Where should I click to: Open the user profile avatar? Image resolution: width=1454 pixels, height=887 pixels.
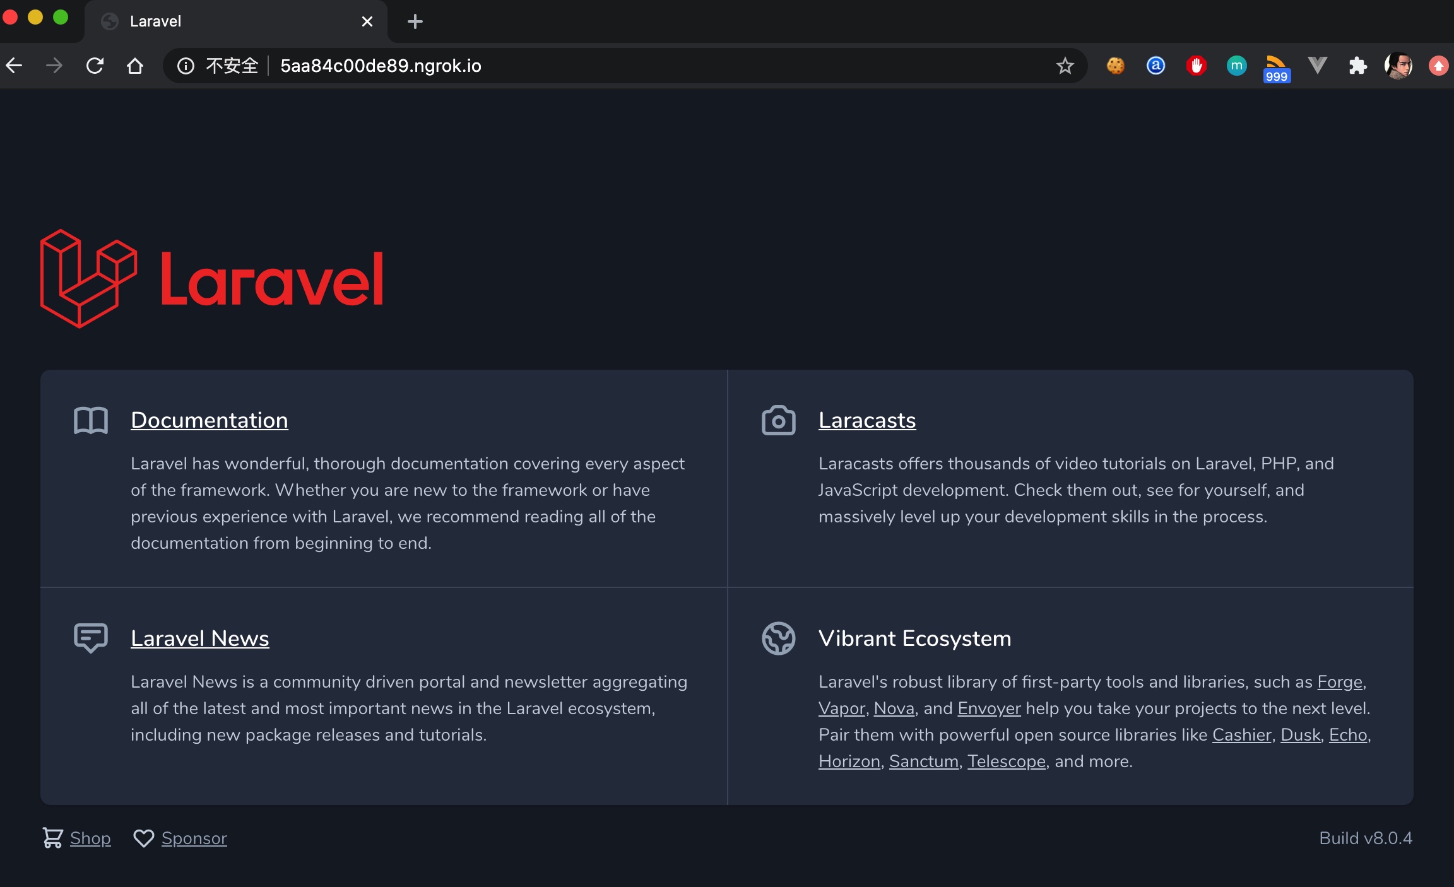1398,66
